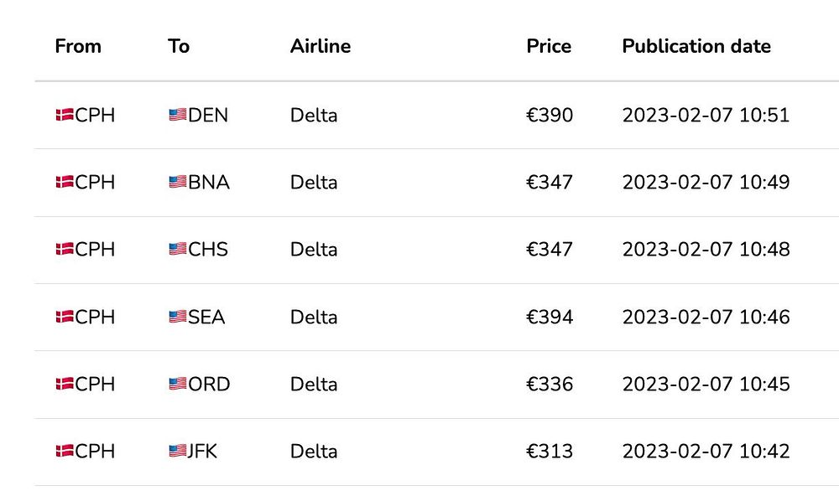The width and height of the screenshot is (839, 501).
Task: Click the Delta airline in SEA row
Action: [x=314, y=317]
